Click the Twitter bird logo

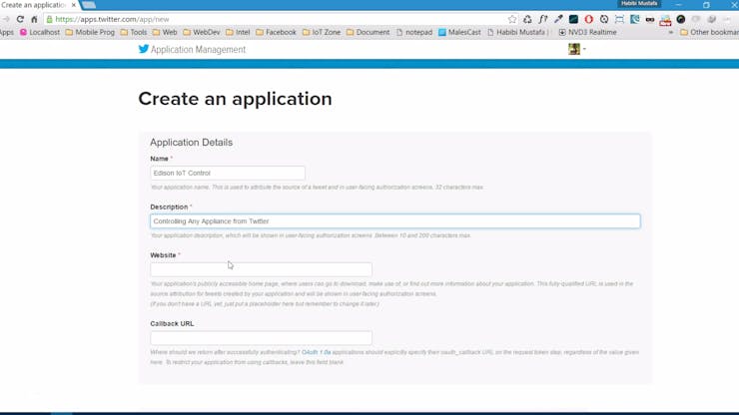click(144, 49)
